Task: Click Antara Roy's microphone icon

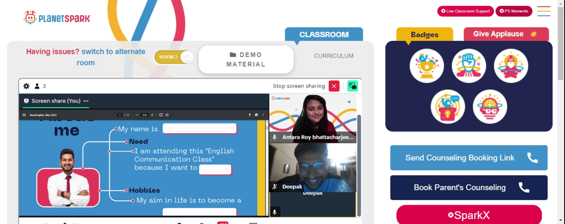Action: point(275,137)
